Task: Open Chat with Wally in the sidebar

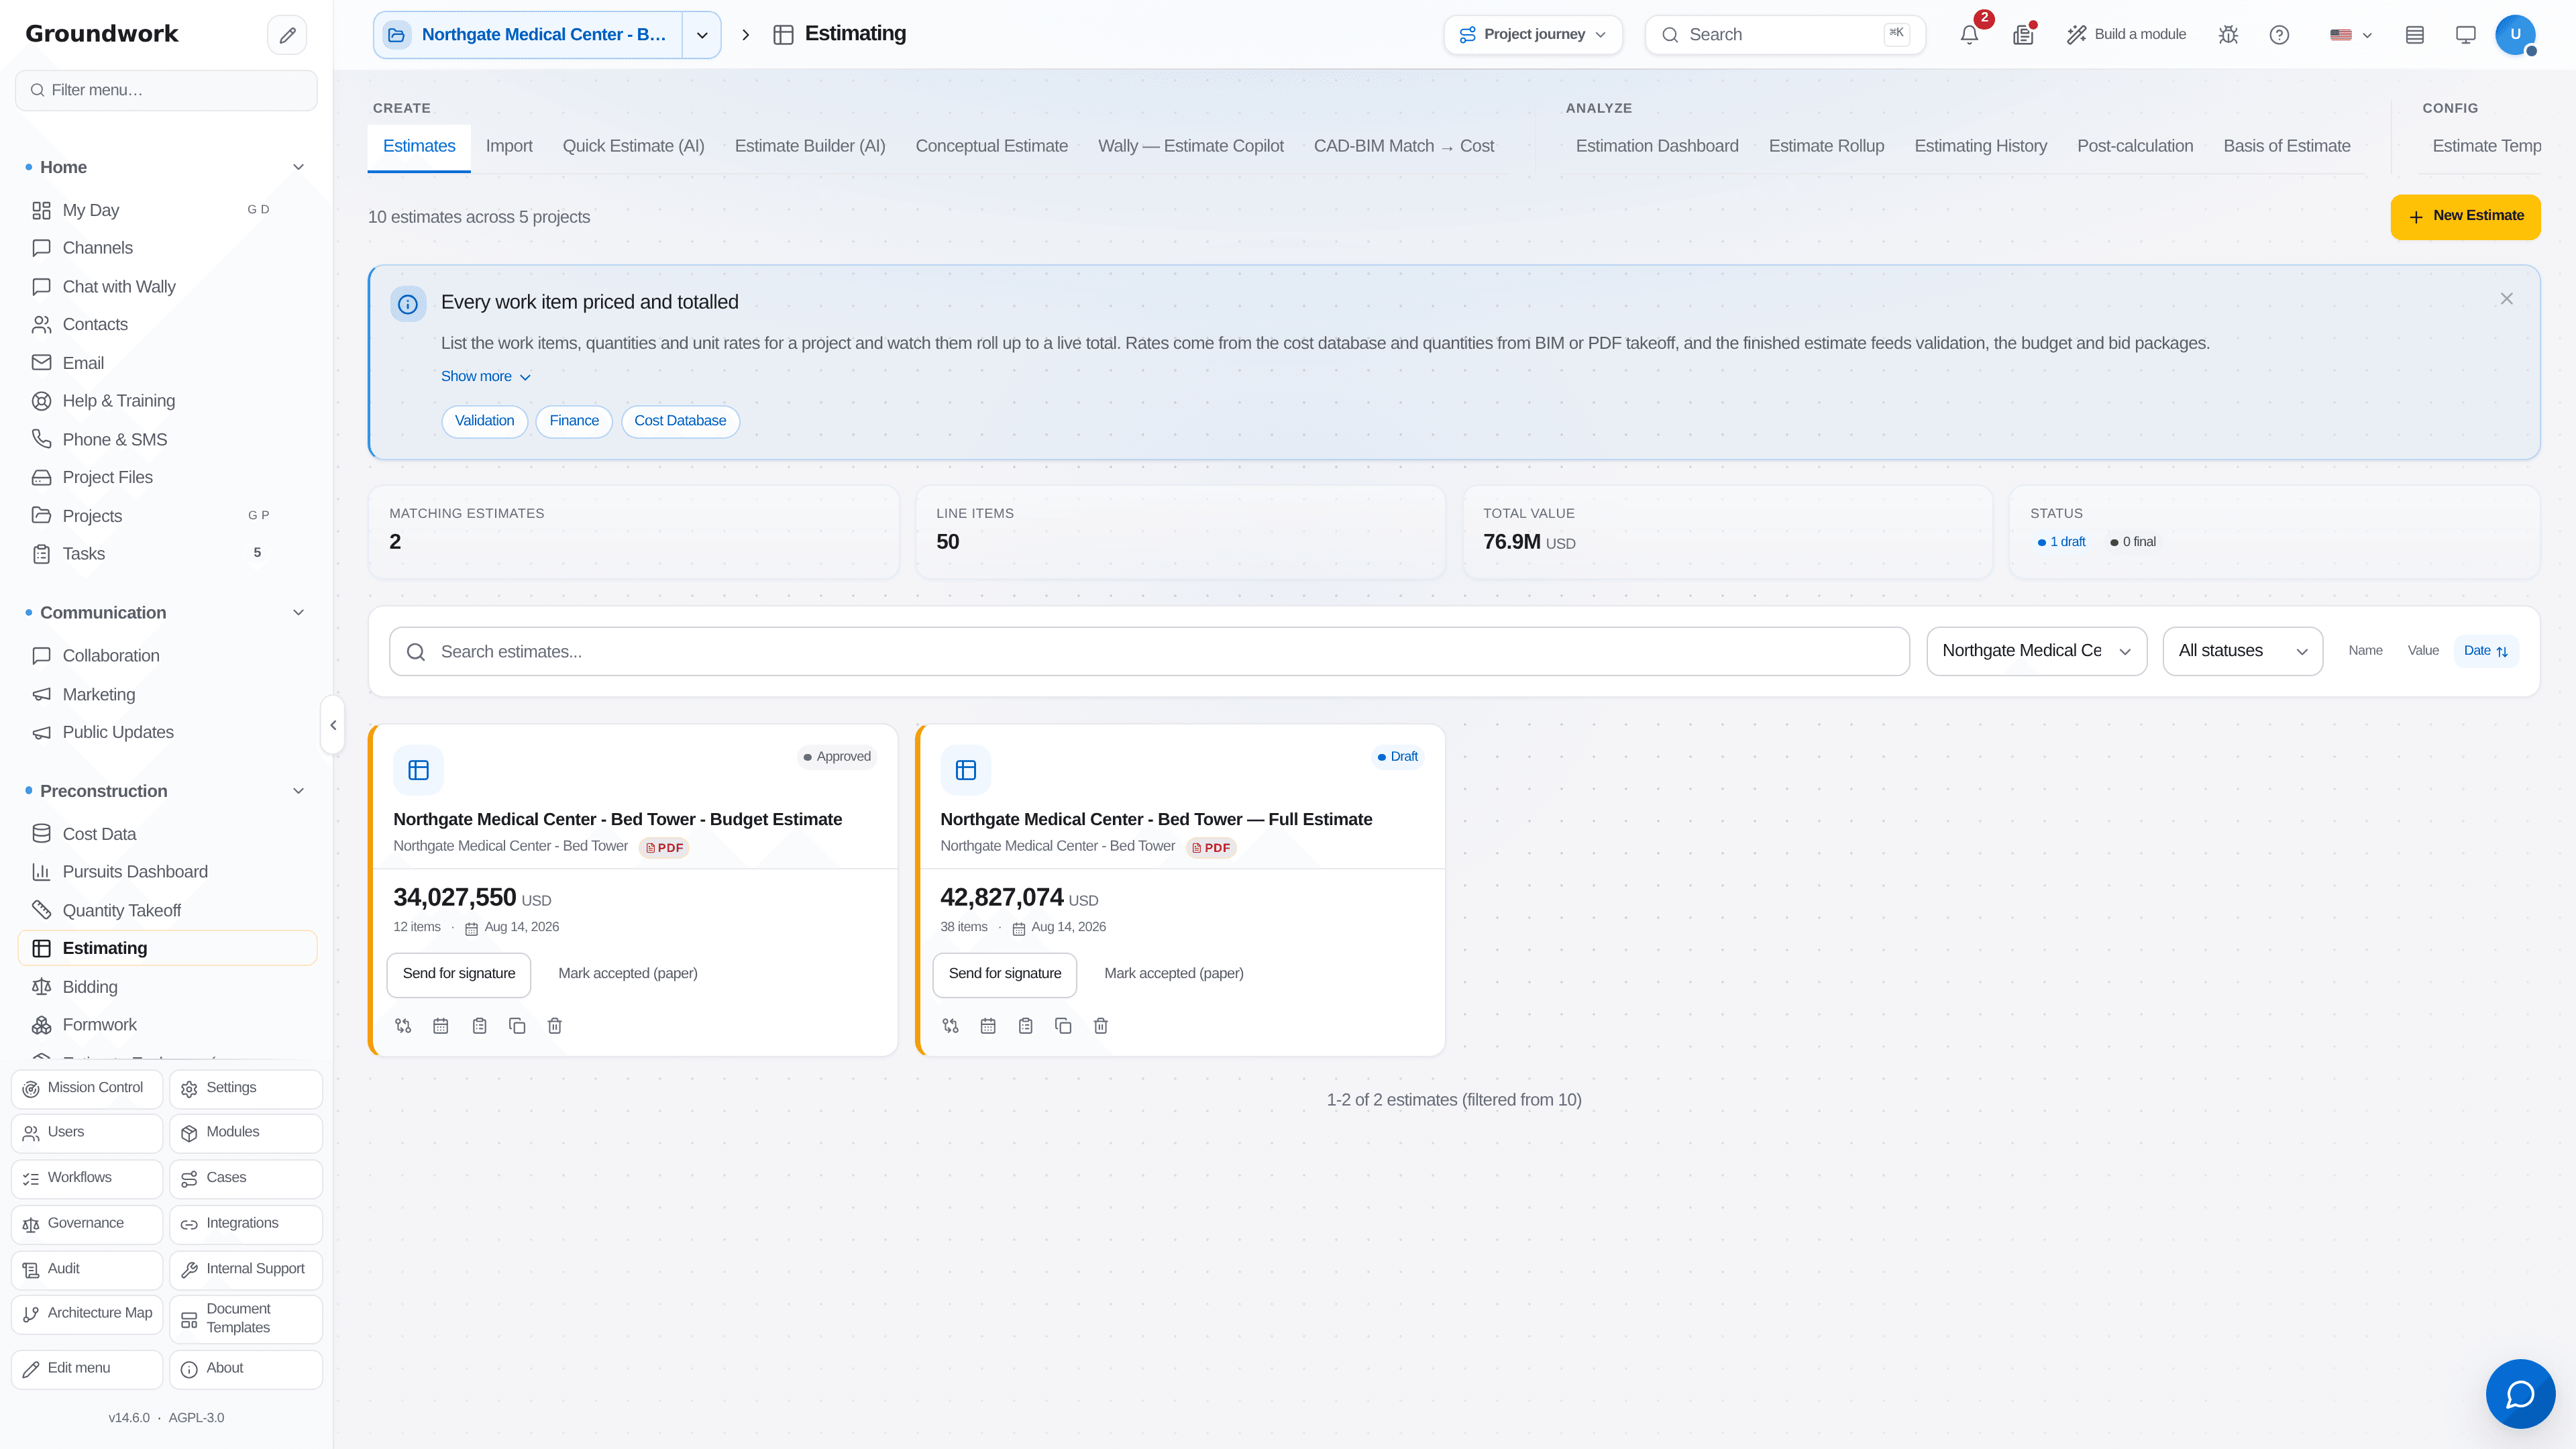Action: (167, 287)
